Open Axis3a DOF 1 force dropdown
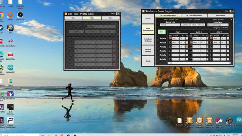 click(x=175, y=46)
